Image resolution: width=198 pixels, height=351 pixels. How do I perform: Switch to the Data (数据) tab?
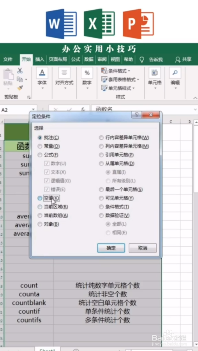(89, 60)
